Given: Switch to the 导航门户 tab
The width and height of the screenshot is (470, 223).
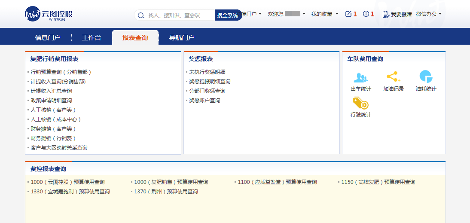Looking at the screenshot, I should click(x=182, y=38).
